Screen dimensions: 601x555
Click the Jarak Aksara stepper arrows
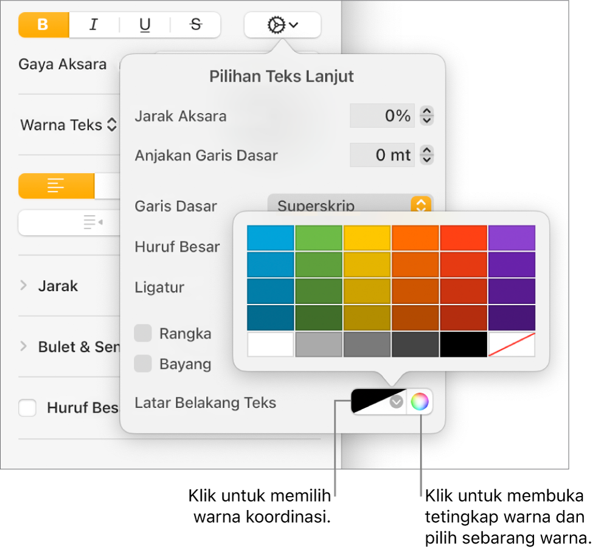pos(426,115)
